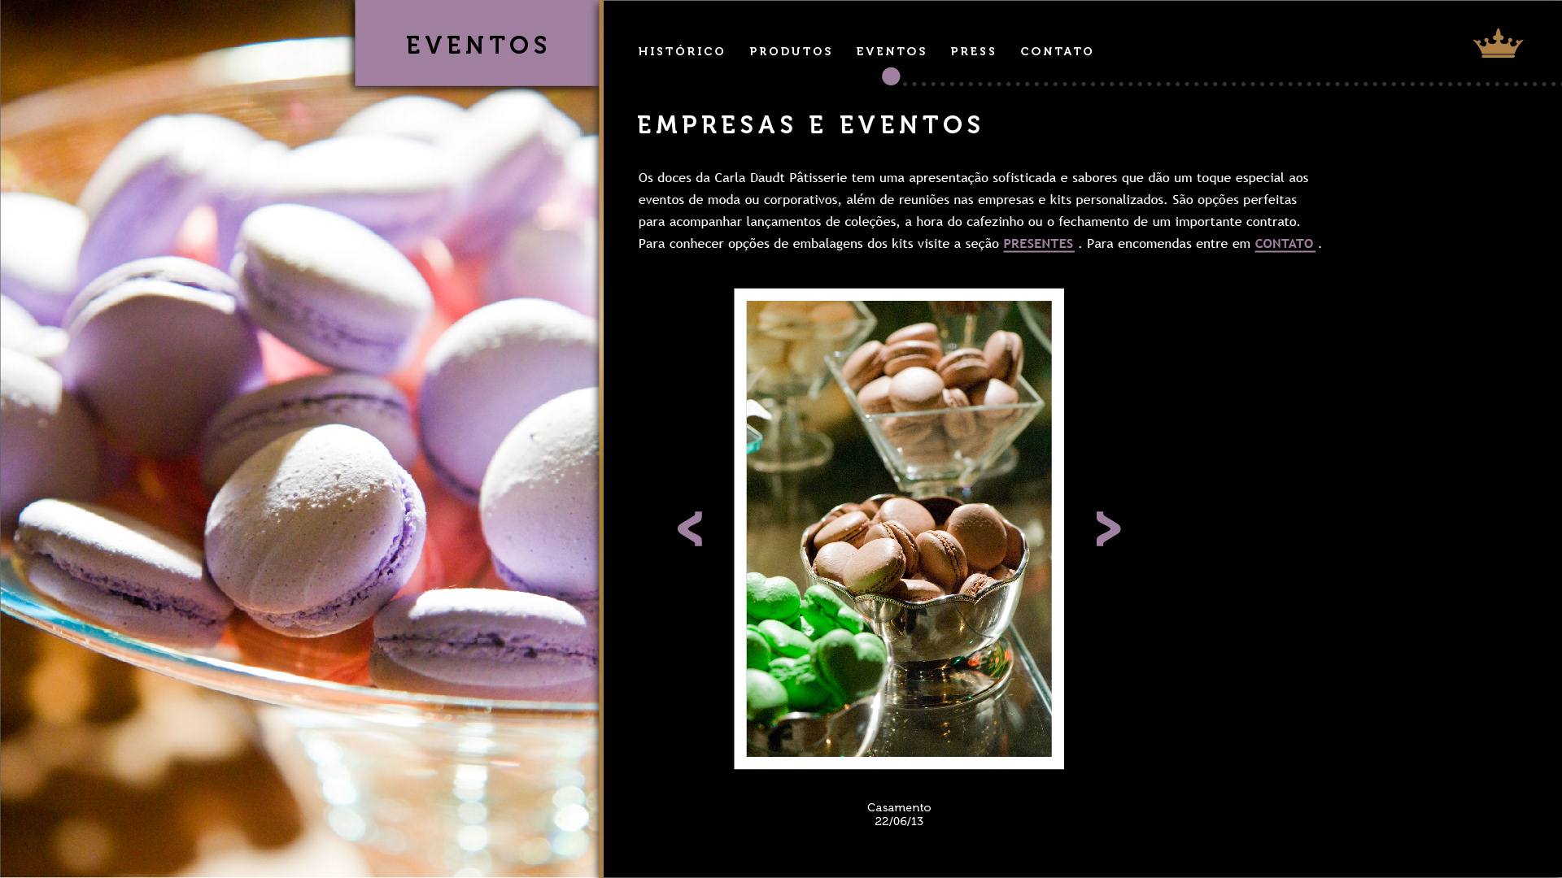1562x878 pixels.
Task: Open the Histórico menu item
Action: [682, 51]
